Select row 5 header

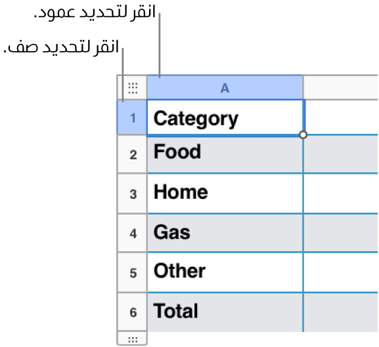click(x=132, y=273)
